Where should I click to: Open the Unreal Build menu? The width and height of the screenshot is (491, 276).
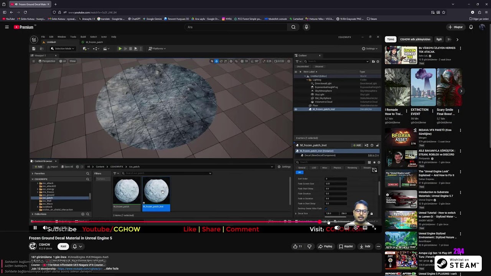[x=83, y=37]
